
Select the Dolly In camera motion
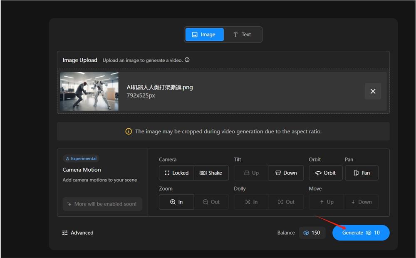point(251,202)
